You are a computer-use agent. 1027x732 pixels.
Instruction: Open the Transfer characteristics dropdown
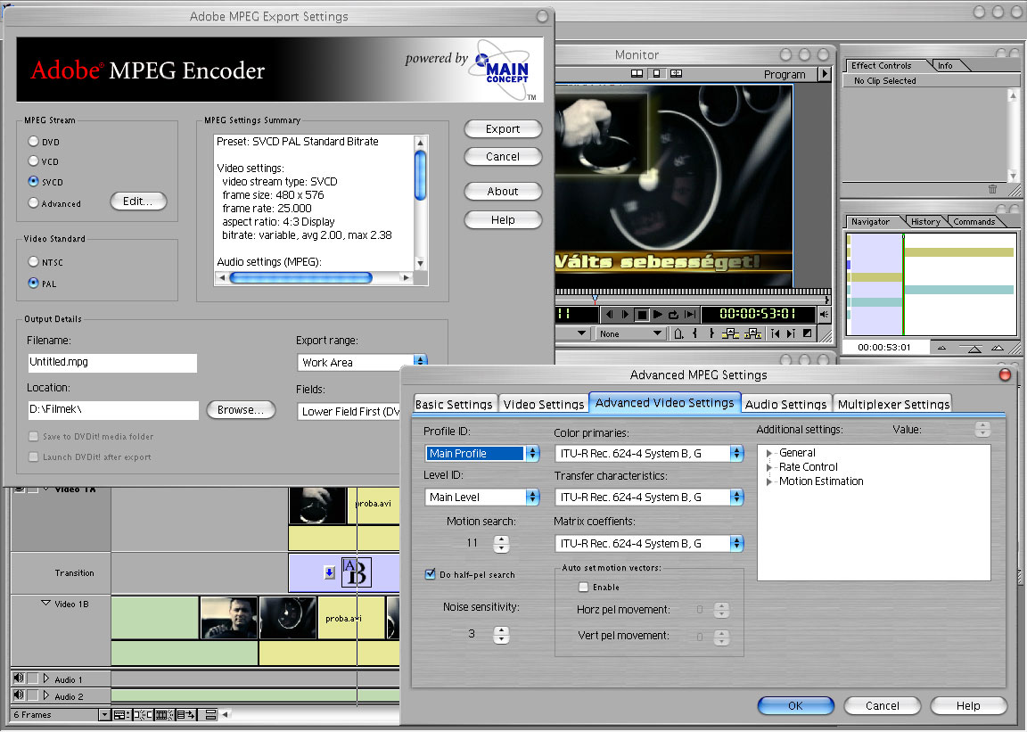point(649,498)
